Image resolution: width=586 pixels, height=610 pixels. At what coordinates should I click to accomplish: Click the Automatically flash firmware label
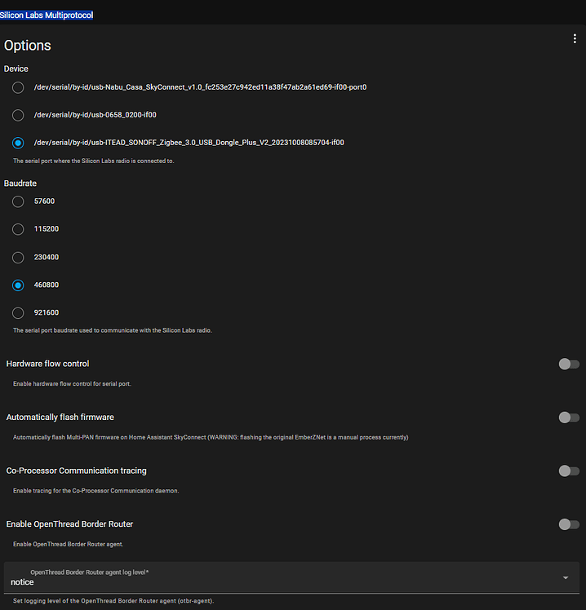tap(60, 417)
